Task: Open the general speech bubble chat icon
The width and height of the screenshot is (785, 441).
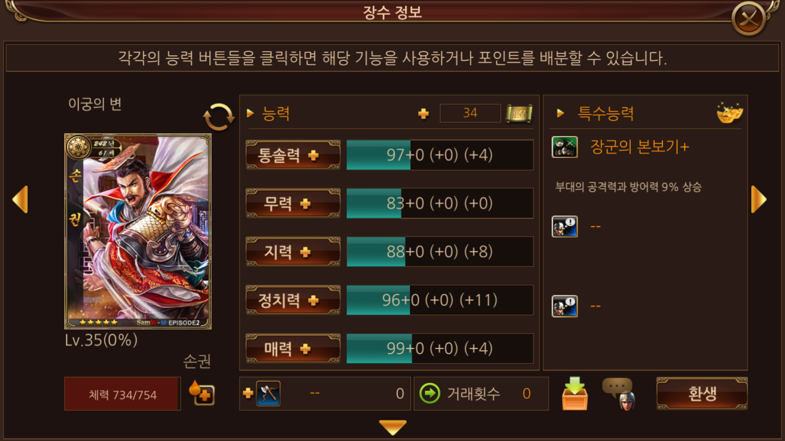Action: [x=619, y=394]
